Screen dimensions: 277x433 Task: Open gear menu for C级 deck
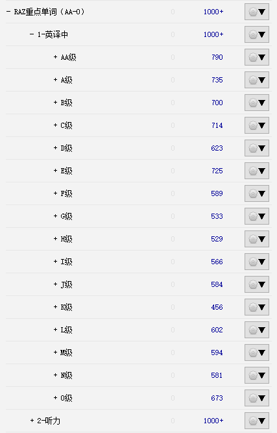pyautogui.click(x=257, y=125)
